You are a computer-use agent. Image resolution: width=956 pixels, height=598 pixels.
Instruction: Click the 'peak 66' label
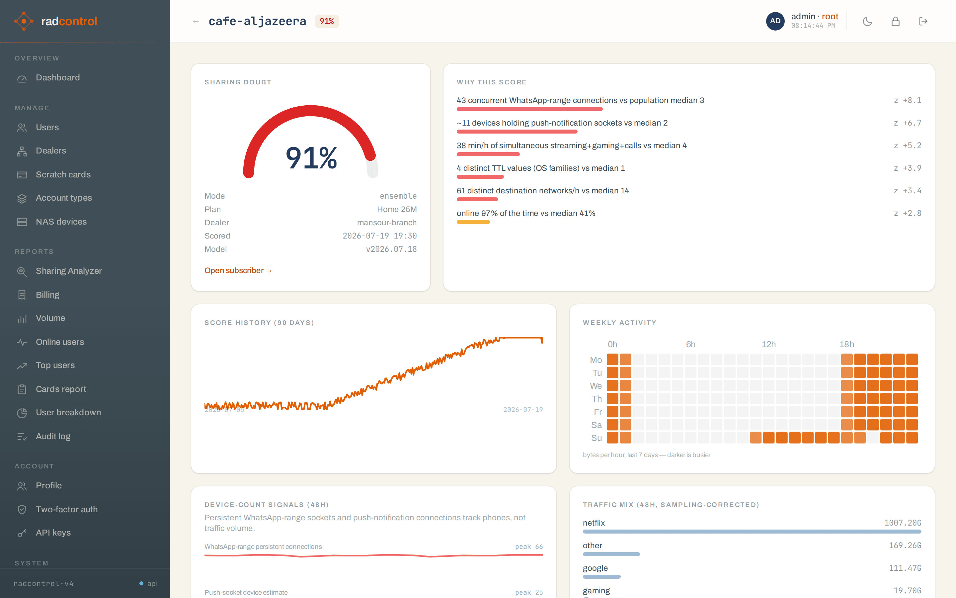coord(529,547)
